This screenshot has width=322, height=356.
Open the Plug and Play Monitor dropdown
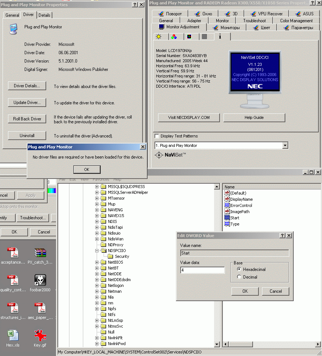(285, 145)
